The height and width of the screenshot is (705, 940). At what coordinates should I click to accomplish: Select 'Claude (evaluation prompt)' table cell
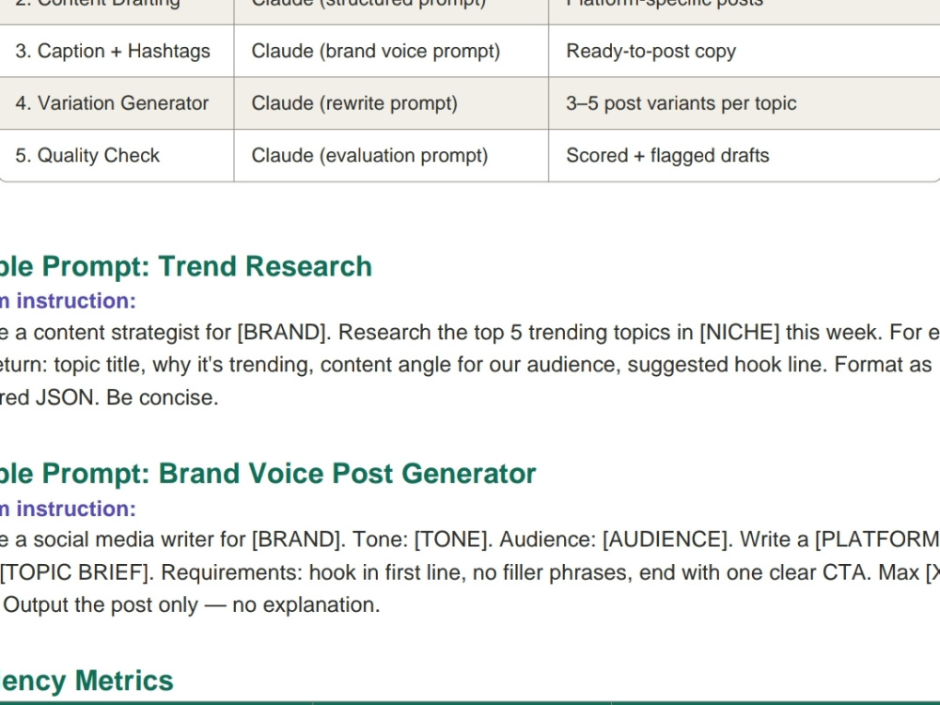391,155
